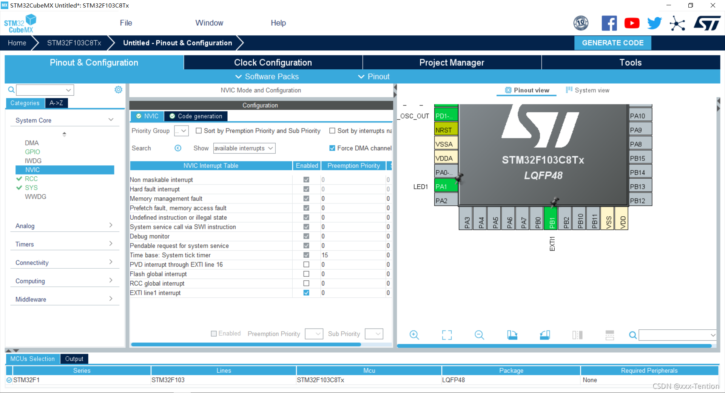Click the split columns view icon
This screenshot has height=393, width=725.
(577, 335)
